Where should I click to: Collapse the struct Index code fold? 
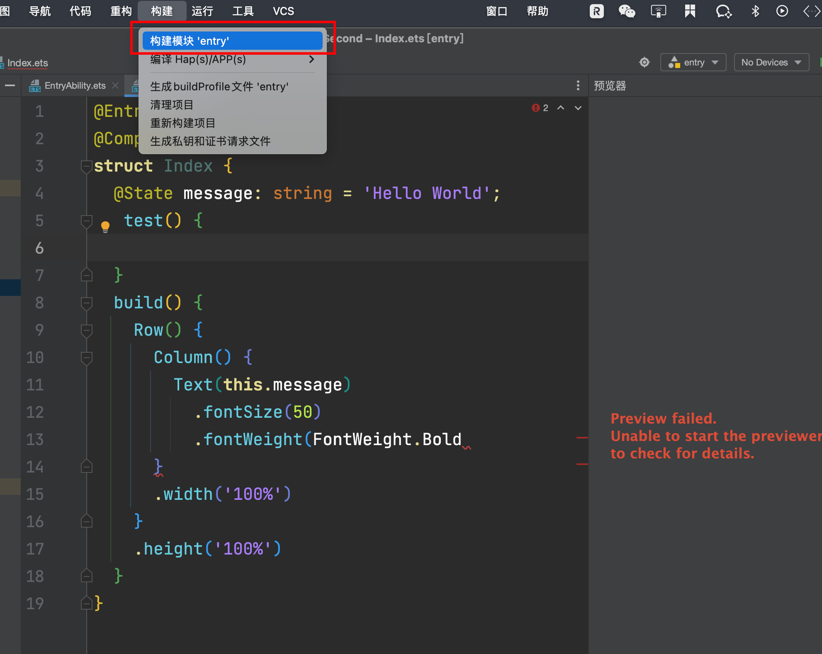86,166
